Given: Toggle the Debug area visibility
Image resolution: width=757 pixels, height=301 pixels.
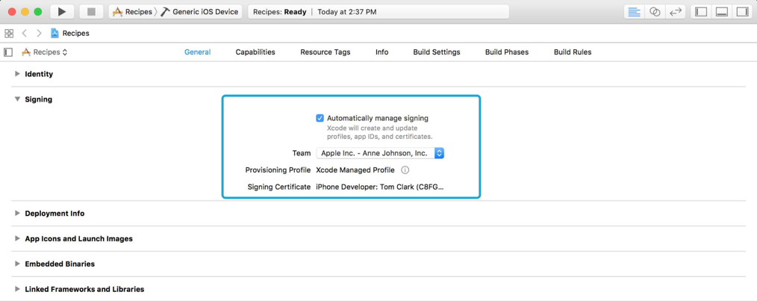Looking at the screenshot, I should pyautogui.click(x=722, y=12).
